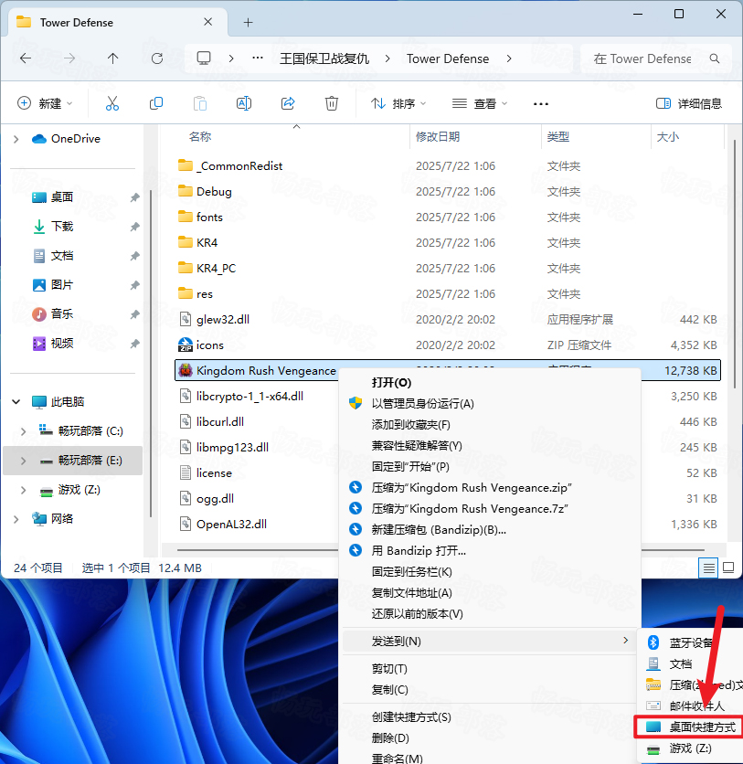Open the Sort (排序) dropdown
743x764 pixels.
[398, 103]
